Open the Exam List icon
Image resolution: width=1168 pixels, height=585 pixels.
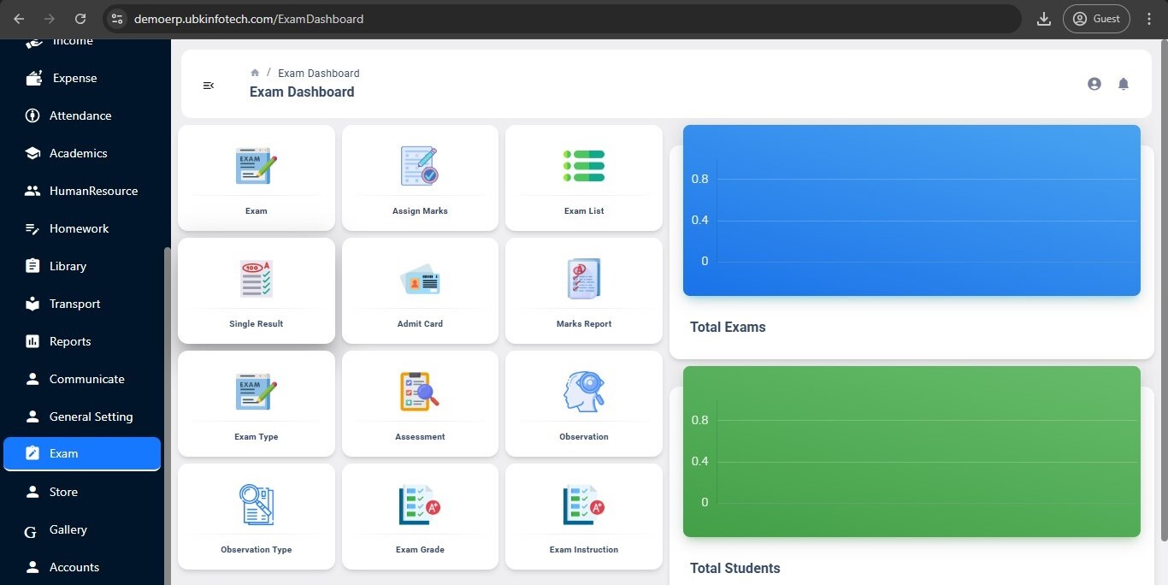[584, 166]
